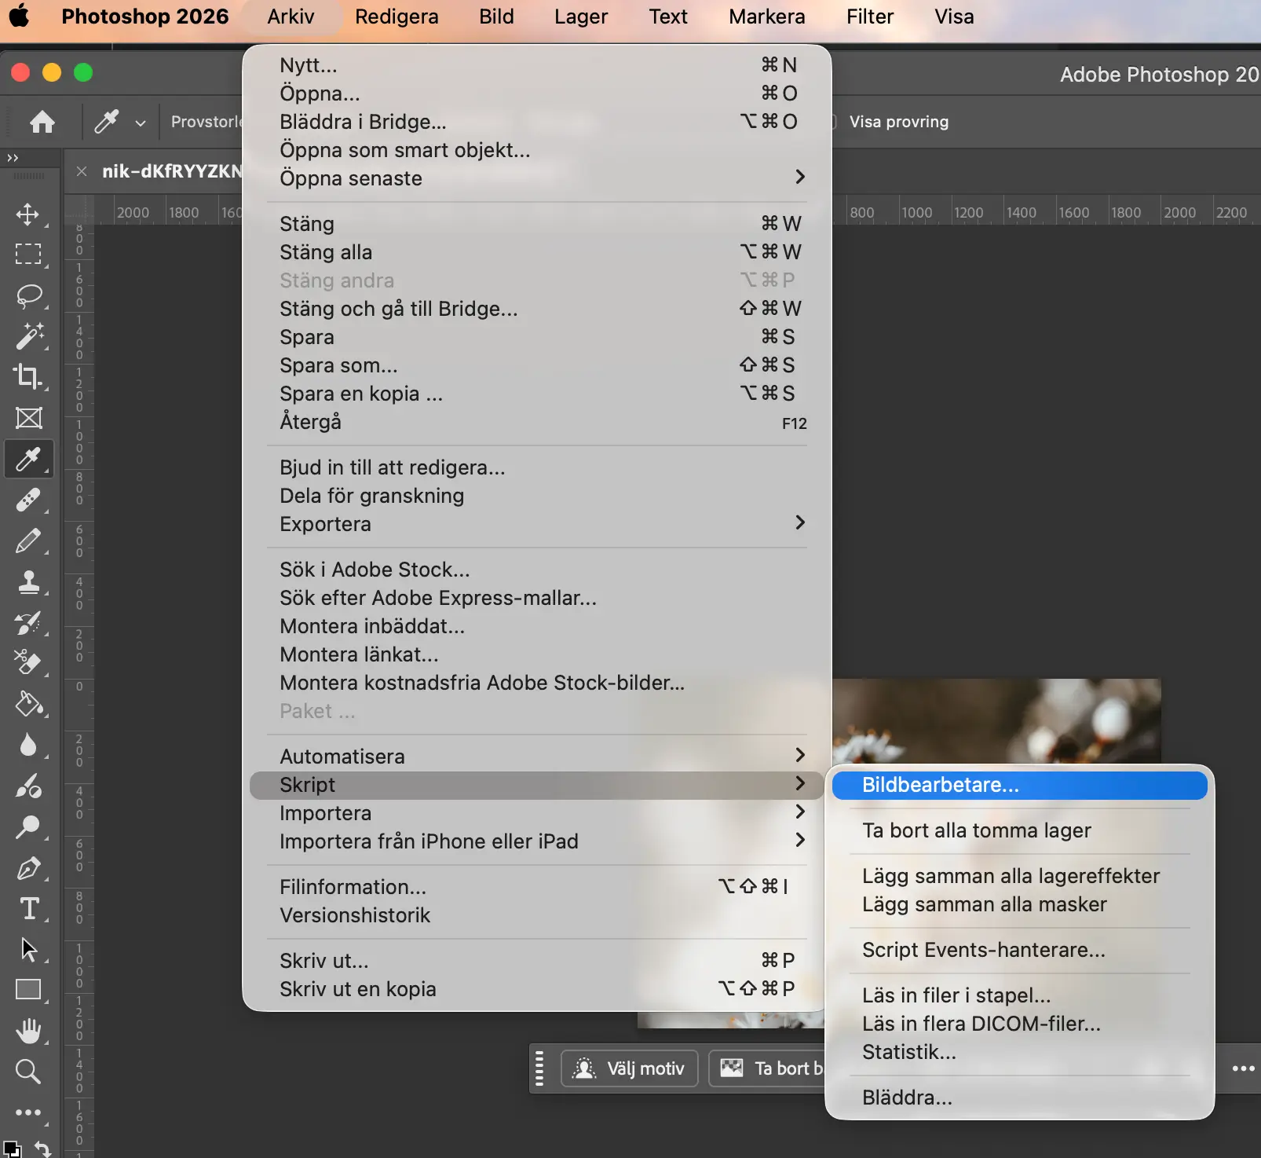Select the Zoom tool in the toolbar
Screen dimensions: 1261x1158
(x=28, y=1072)
